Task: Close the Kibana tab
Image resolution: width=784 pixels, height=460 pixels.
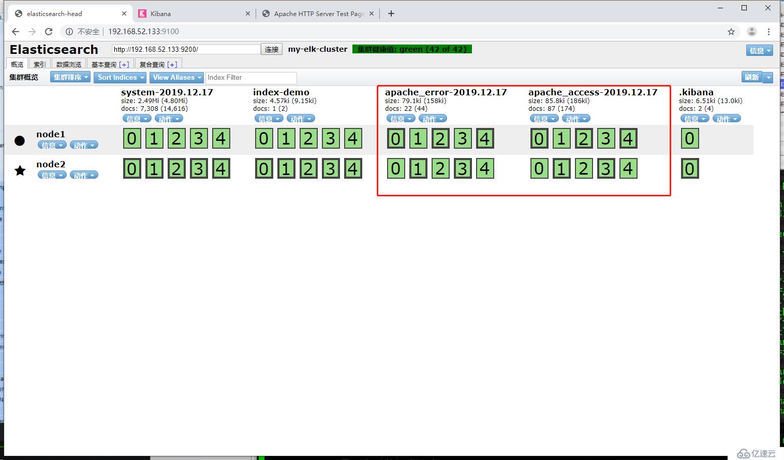Action: tap(247, 13)
